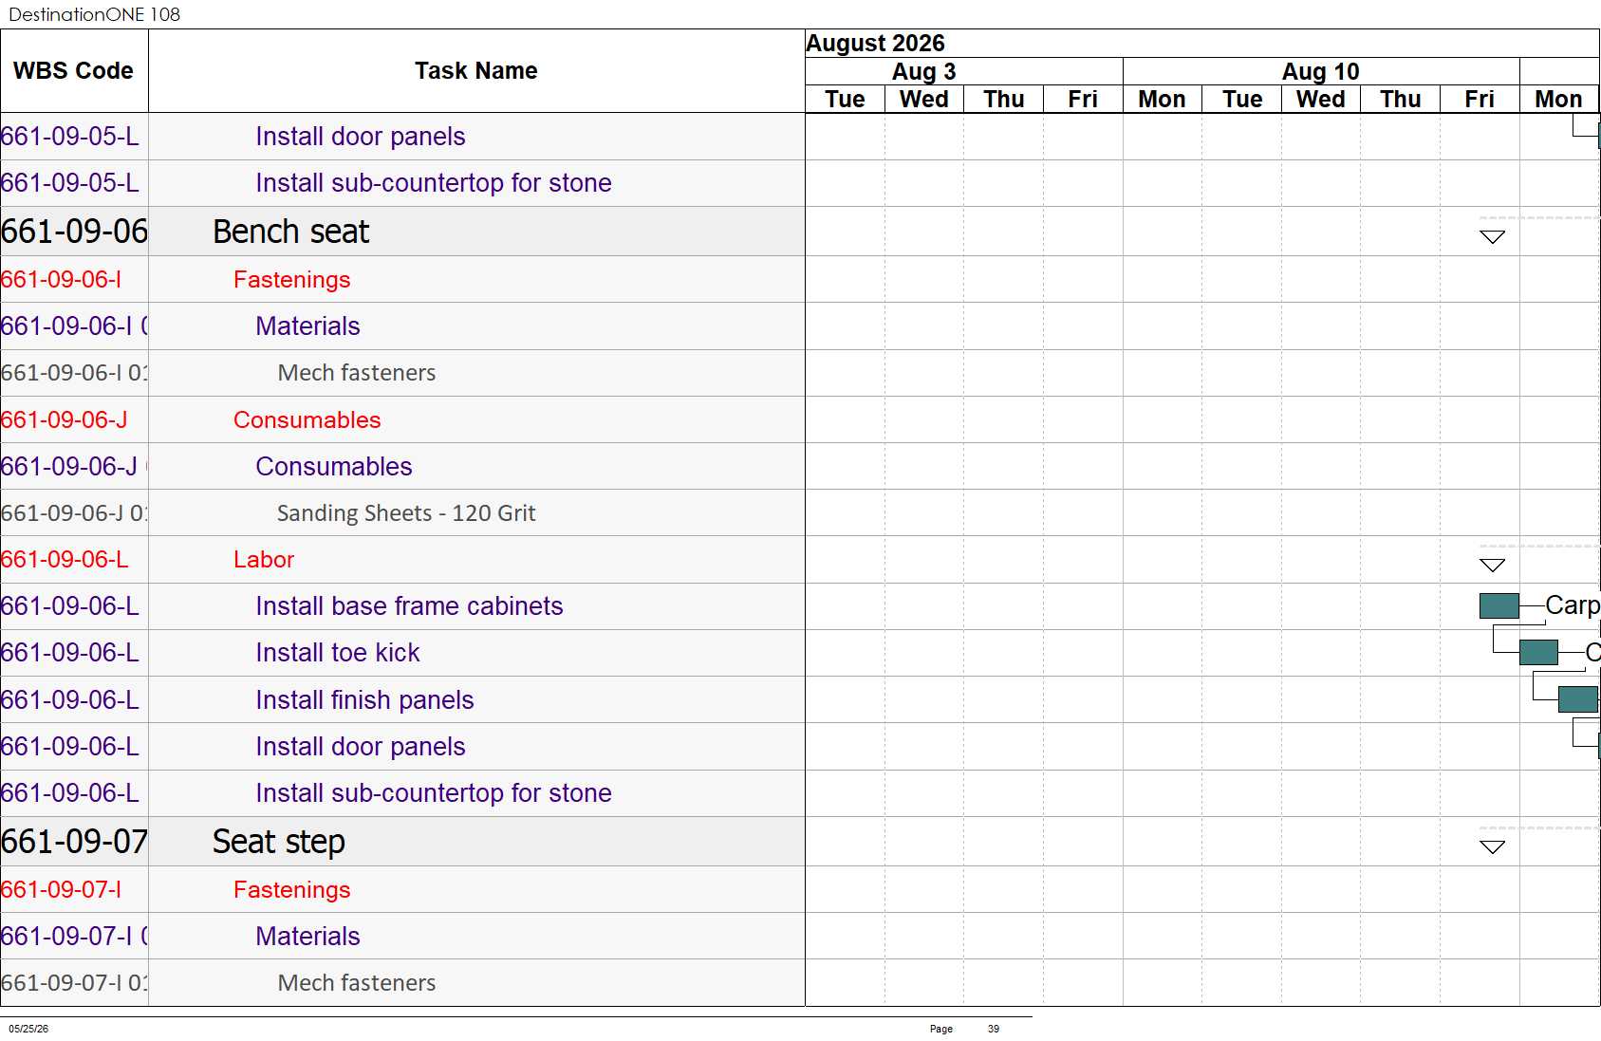Click the 05/25/26 date in footer
The height and width of the screenshot is (1041, 1601).
(x=28, y=1029)
